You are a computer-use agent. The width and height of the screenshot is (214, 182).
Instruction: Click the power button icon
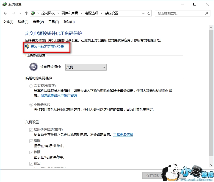click(x=34, y=67)
